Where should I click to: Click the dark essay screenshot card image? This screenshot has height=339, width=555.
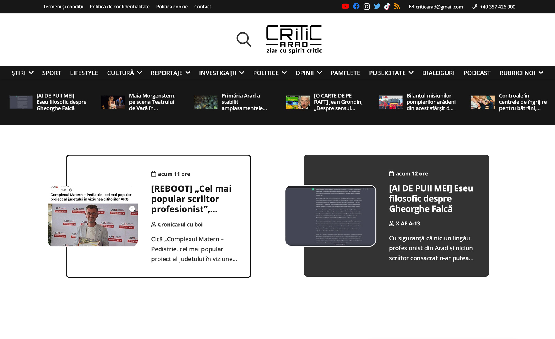[x=331, y=216]
